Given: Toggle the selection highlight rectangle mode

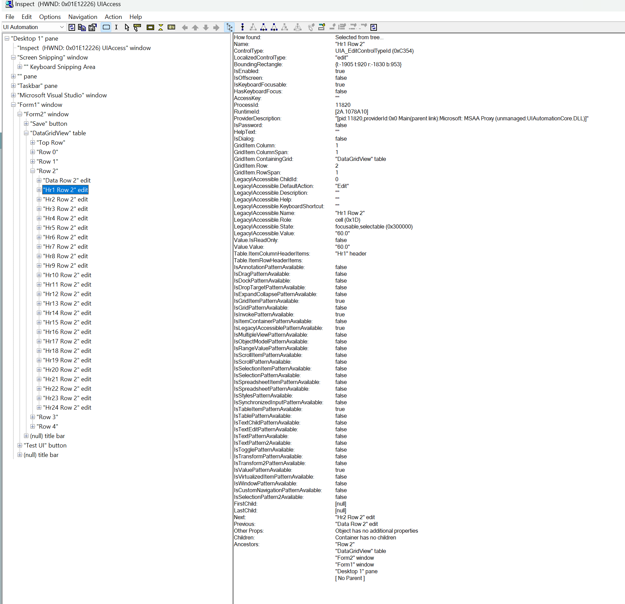Looking at the screenshot, I should [106, 27].
